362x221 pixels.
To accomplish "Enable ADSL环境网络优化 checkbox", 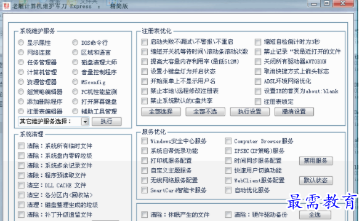I will click(x=258, y=81).
